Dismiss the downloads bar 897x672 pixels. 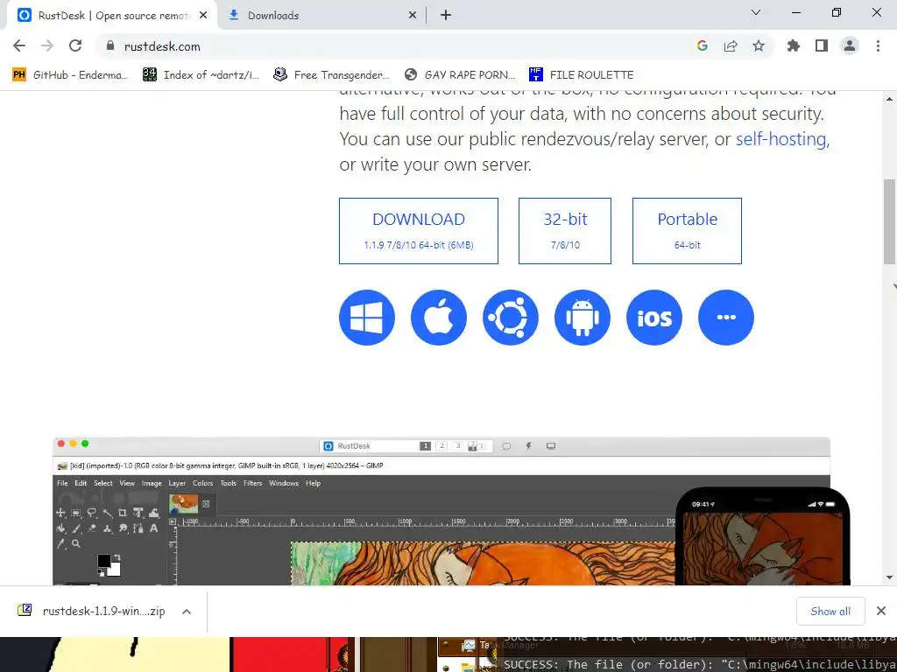[x=881, y=612]
